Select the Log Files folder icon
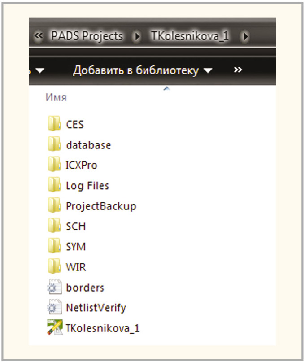305x362 pixels. [x=54, y=185]
